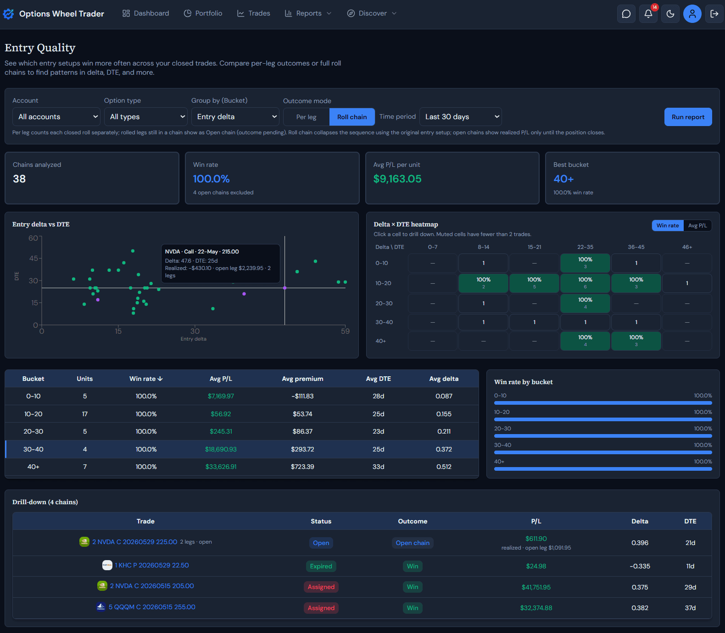Click the $33,626.91 Avg P/L value
The image size is (725, 633).
[221, 467]
